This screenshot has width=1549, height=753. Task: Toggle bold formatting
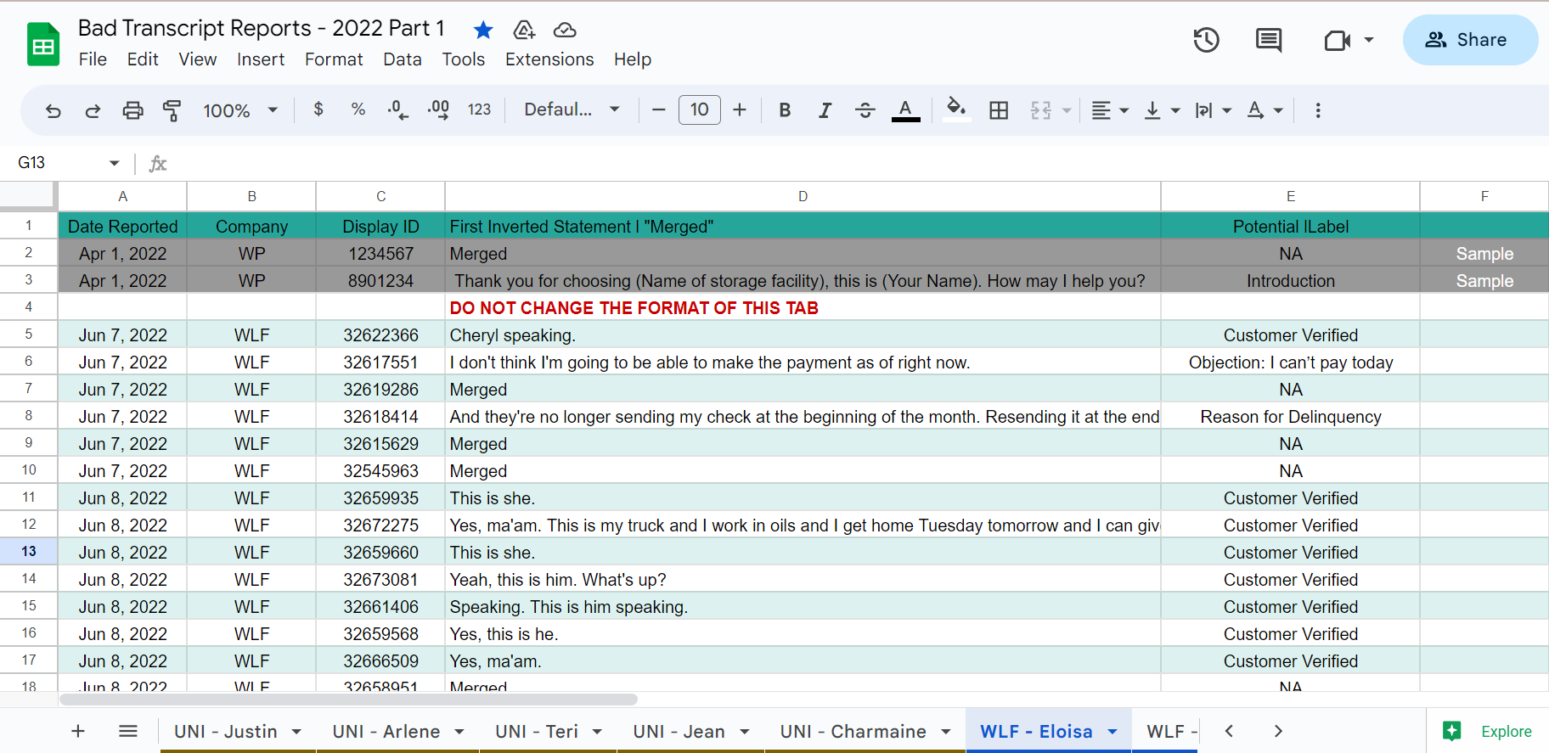tap(785, 110)
